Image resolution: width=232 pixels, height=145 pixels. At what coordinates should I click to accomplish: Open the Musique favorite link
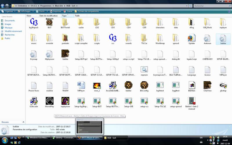click(8, 28)
